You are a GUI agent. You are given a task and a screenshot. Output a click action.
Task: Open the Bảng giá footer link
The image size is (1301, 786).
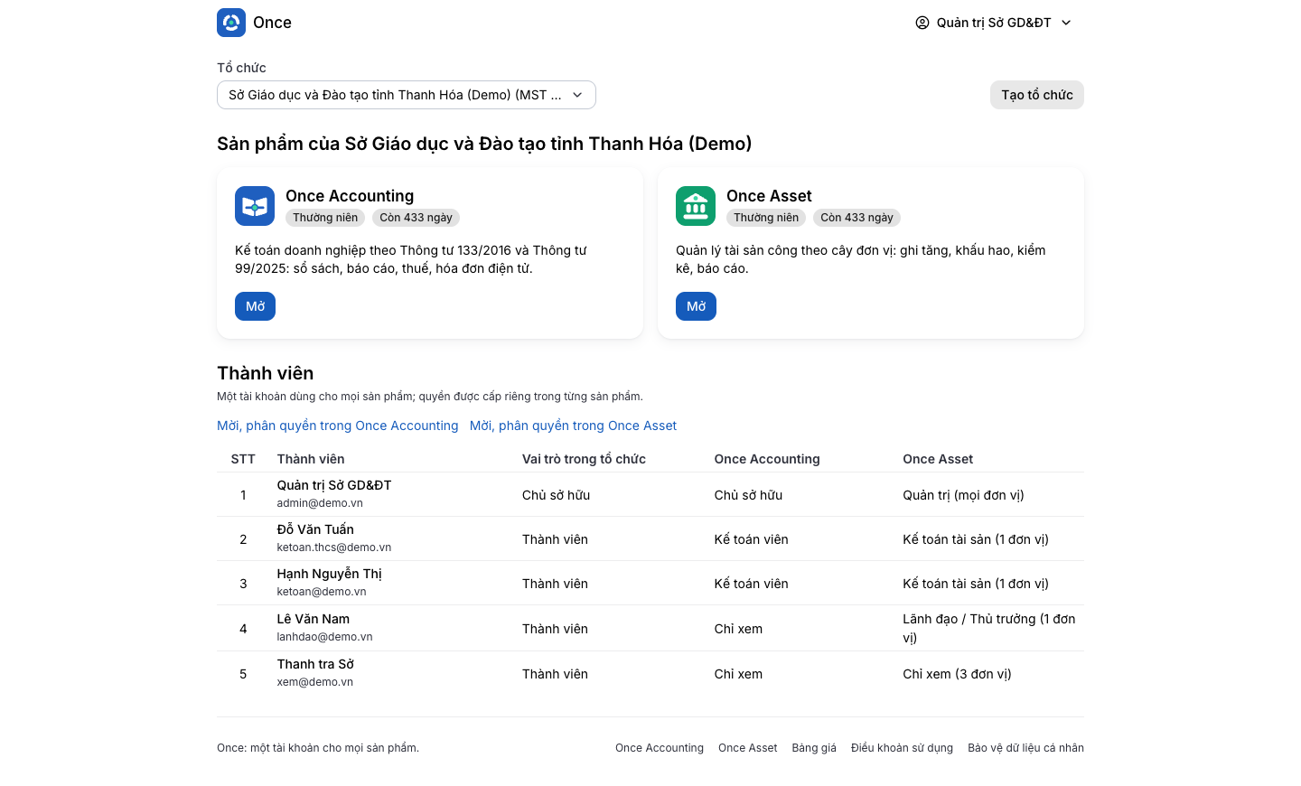click(814, 748)
